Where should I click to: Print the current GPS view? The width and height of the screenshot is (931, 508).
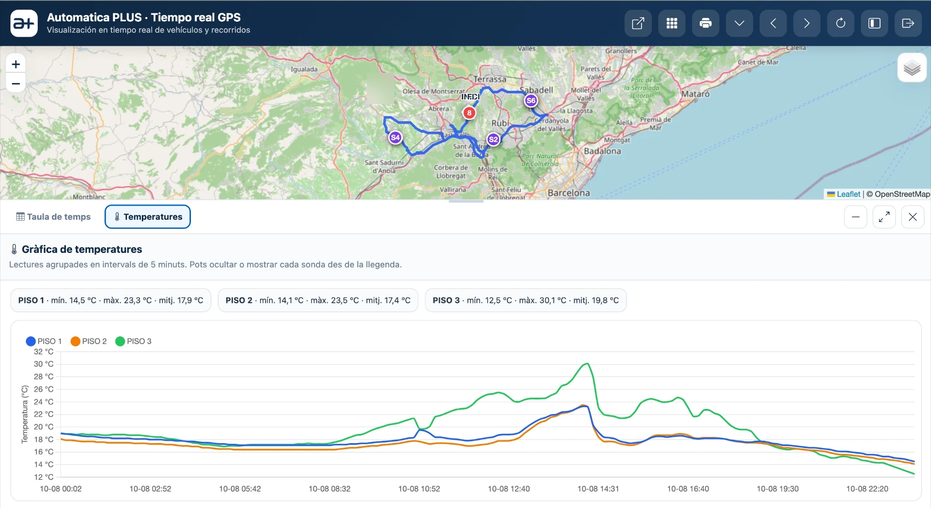706,23
